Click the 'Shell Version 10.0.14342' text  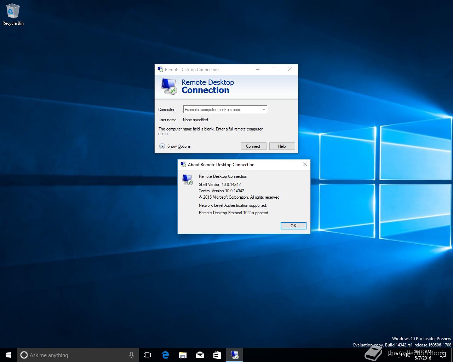click(220, 184)
